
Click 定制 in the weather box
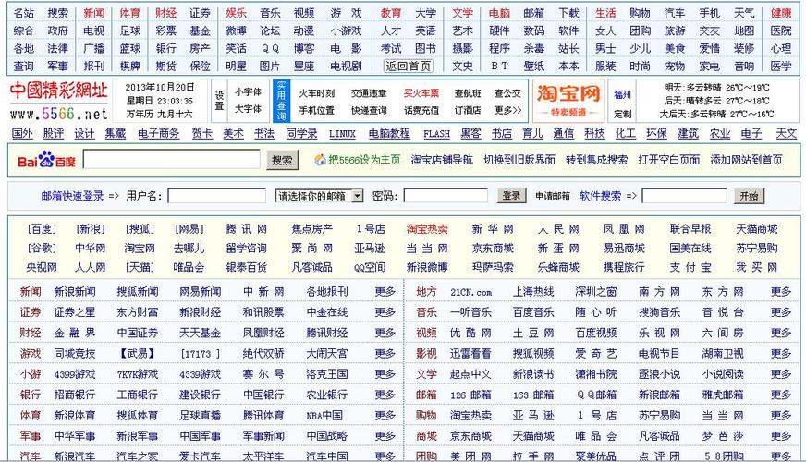coord(622,113)
